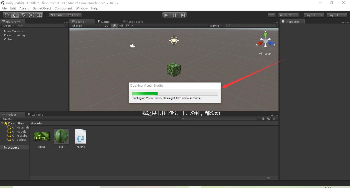350x188 pixels.
Task: Adjust the asset thumbnail size slider
Action: coord(268,178)
